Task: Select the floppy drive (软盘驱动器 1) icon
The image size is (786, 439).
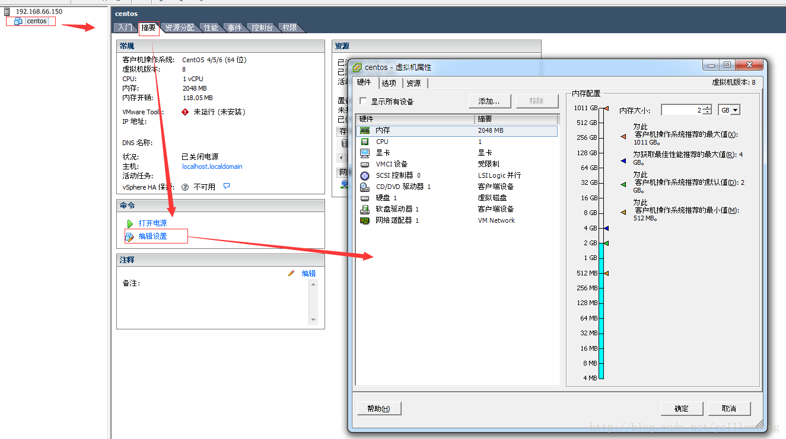Action: tap(365, 209)
